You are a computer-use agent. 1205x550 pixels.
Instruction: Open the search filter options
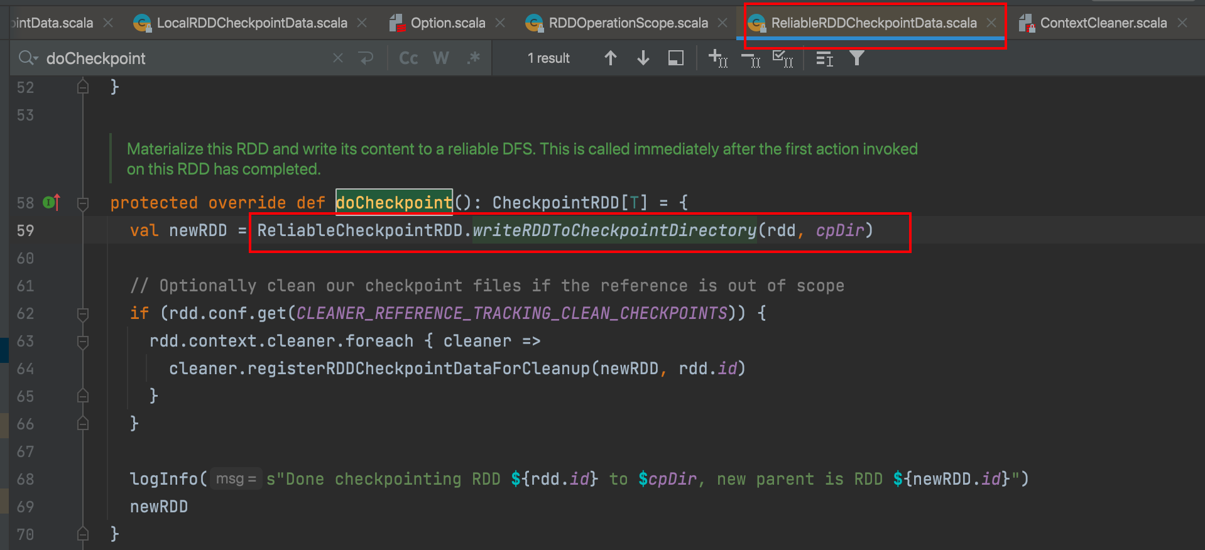click(856, 58)
